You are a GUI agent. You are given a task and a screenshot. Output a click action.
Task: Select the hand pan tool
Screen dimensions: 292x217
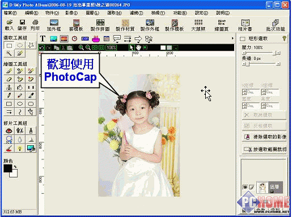(x=139, y=47)
